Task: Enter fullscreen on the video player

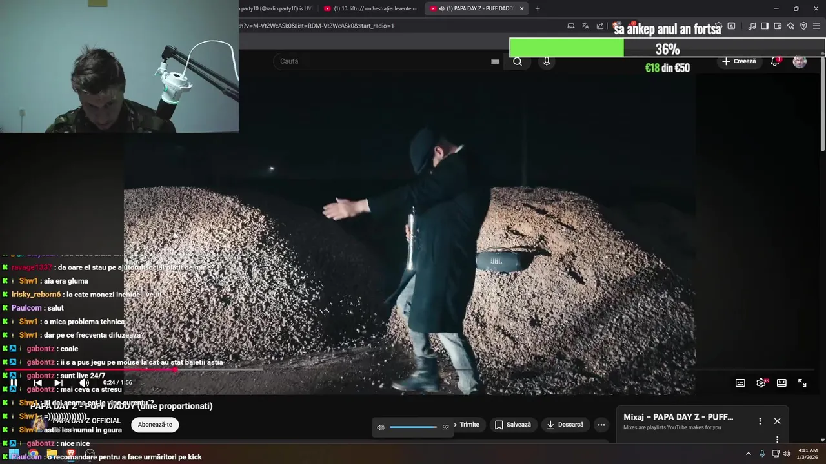Action: (802, 383)
